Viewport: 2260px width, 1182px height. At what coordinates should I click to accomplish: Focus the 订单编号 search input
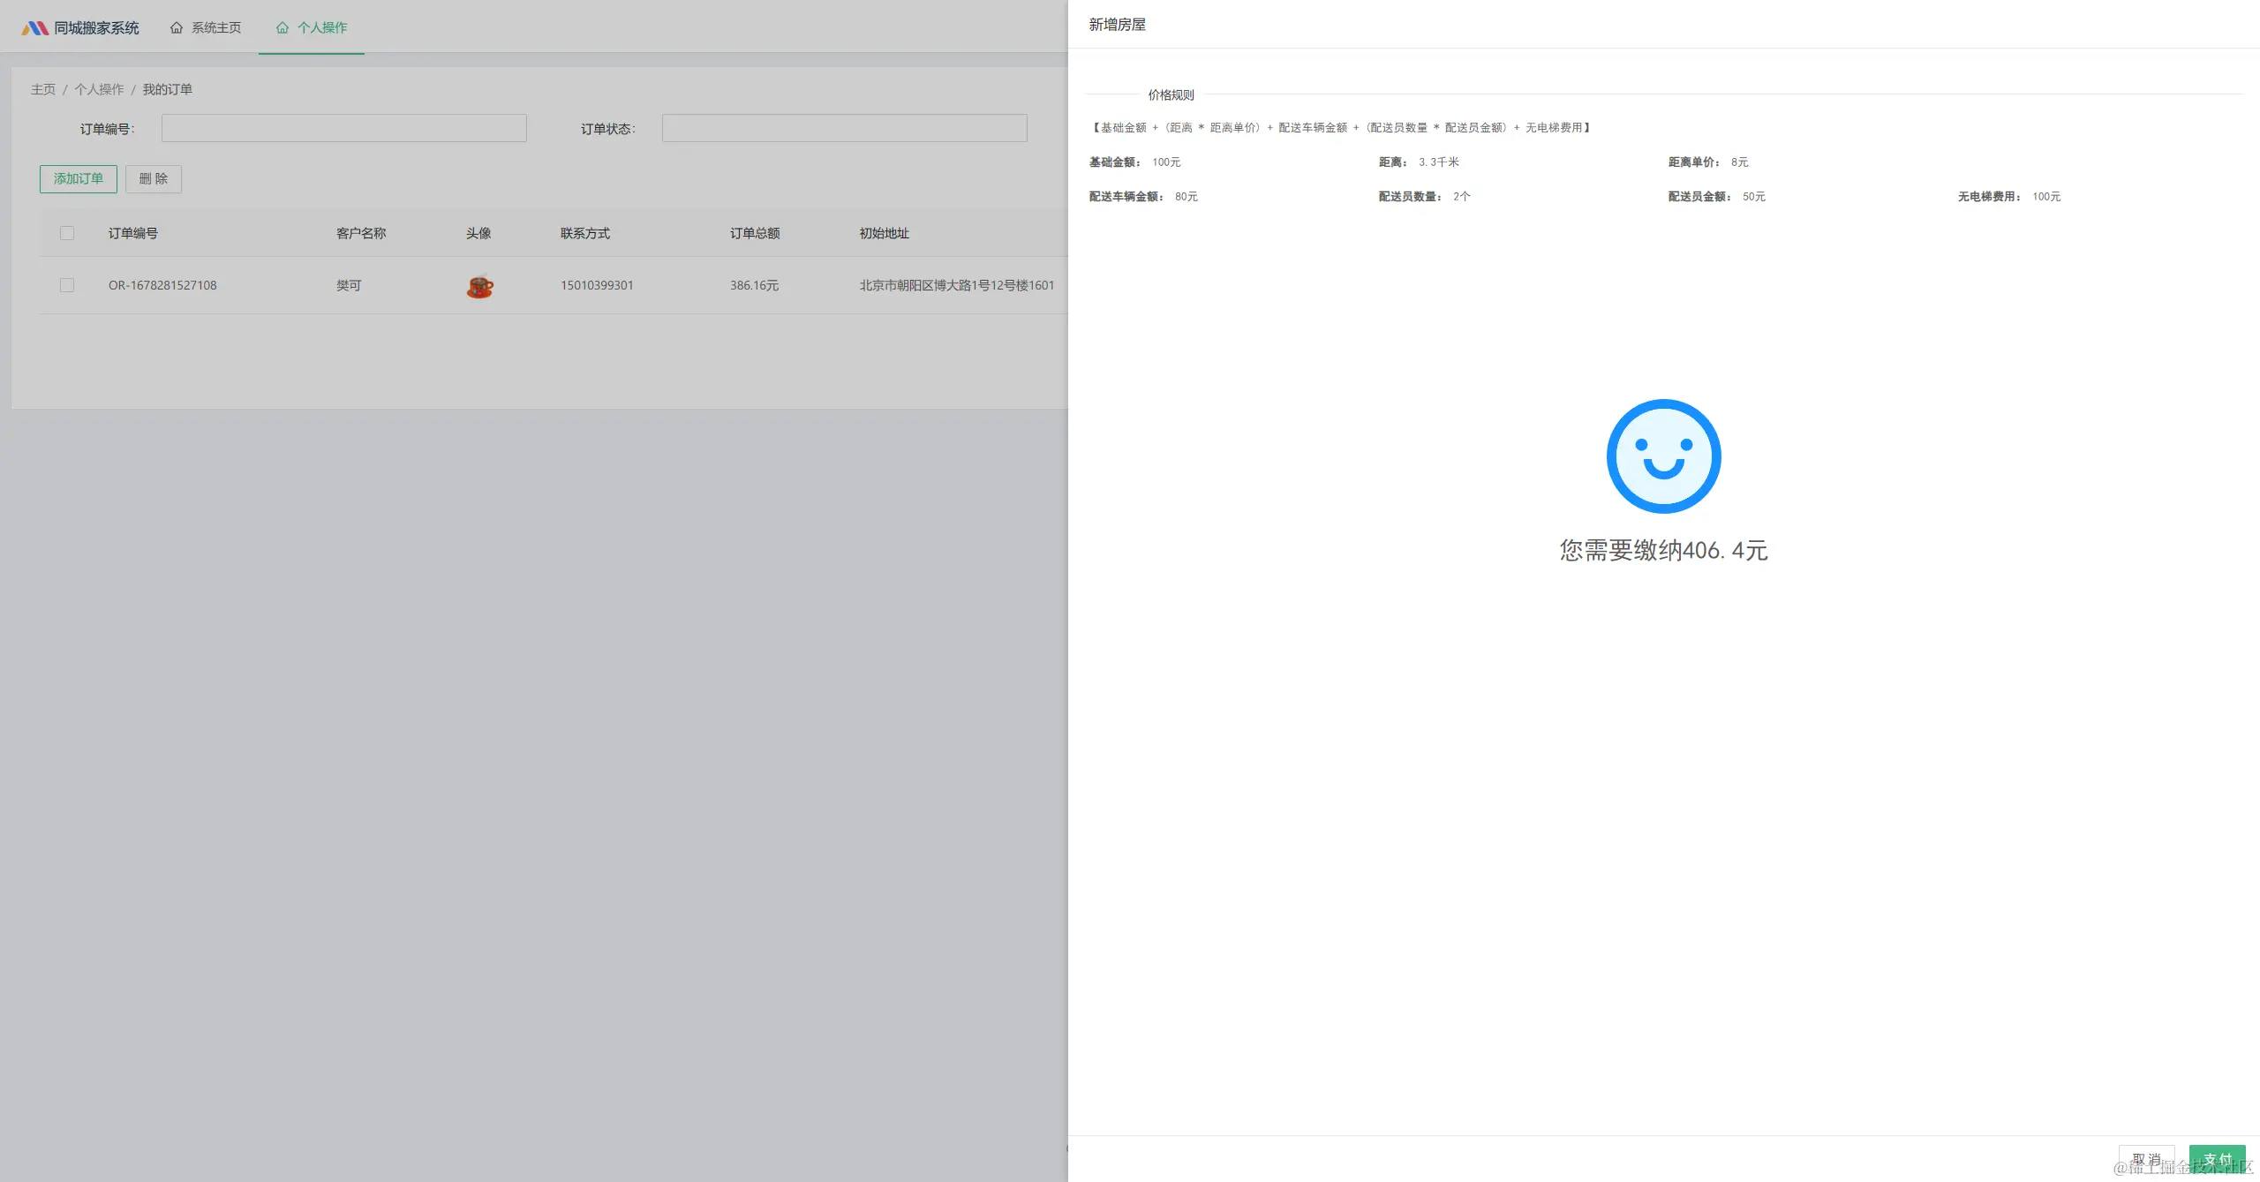[343, 128]
